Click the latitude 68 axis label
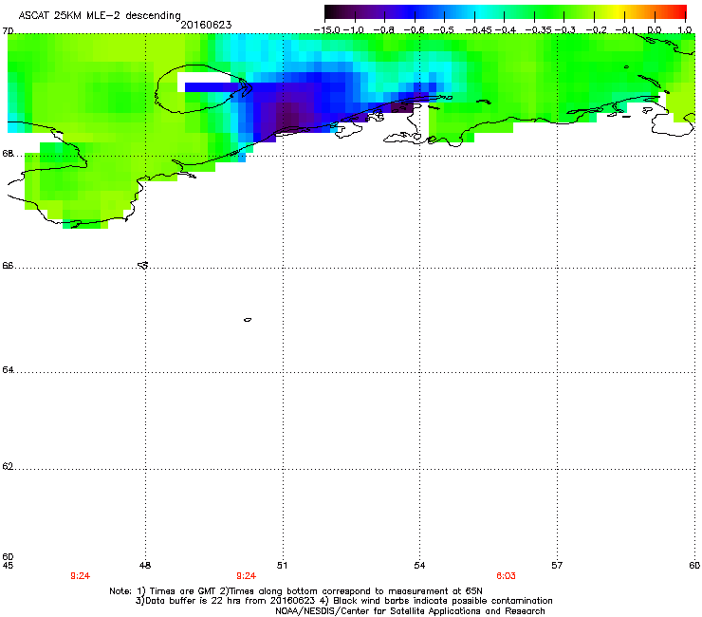The image size is (702, 617). coord(8,153)
